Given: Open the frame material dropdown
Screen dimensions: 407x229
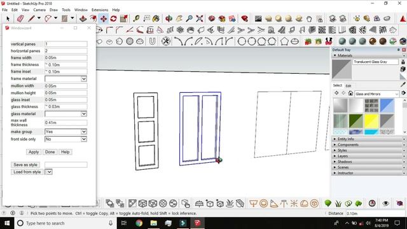Looking at the screenshot, I should (x=83, y=79).
